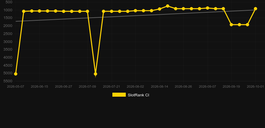Select the lowered data point above 2026-09-19
Image resolution: width=265 pixels, height=128 pixels.
pos(231,25)
